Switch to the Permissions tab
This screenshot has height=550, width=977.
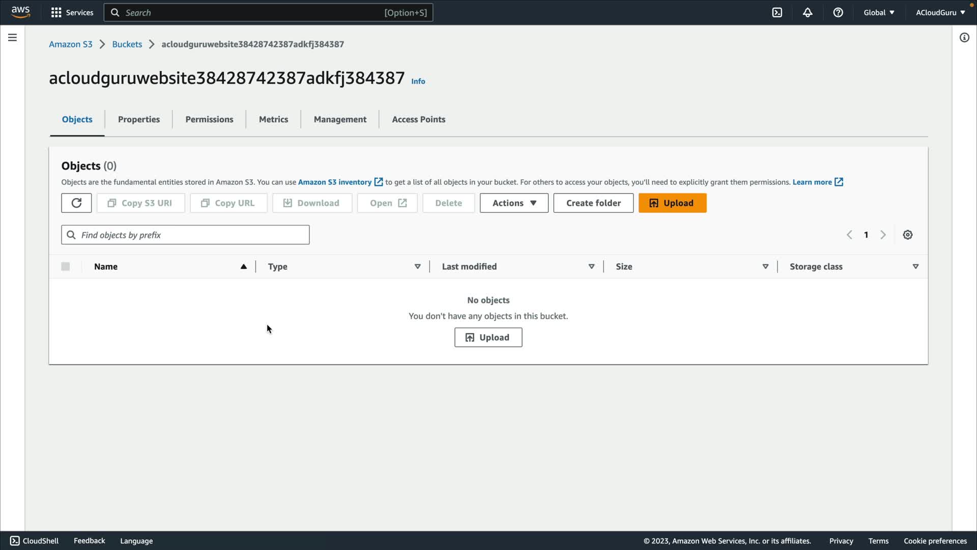point(209,119)
